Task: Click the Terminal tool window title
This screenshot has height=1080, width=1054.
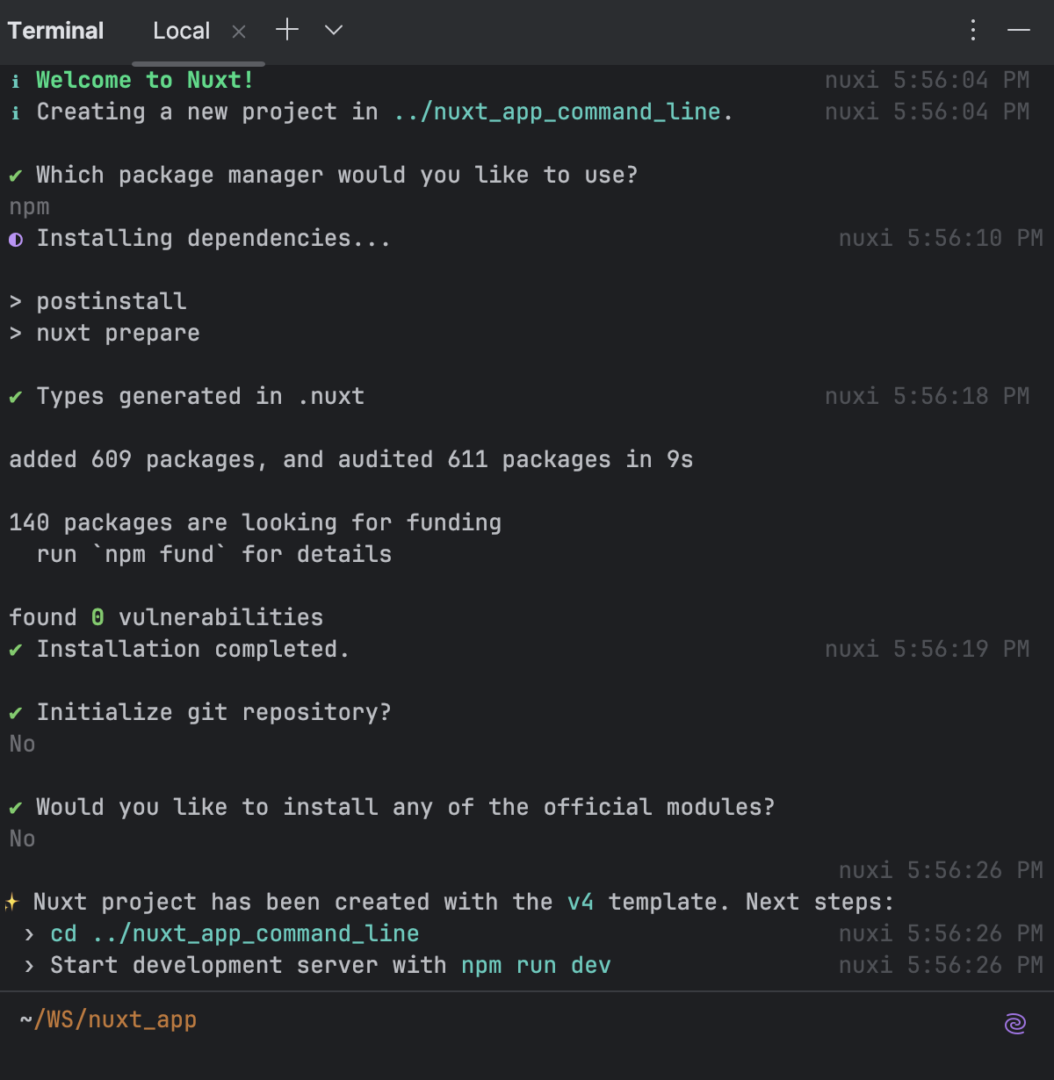Action: (54, 30)
